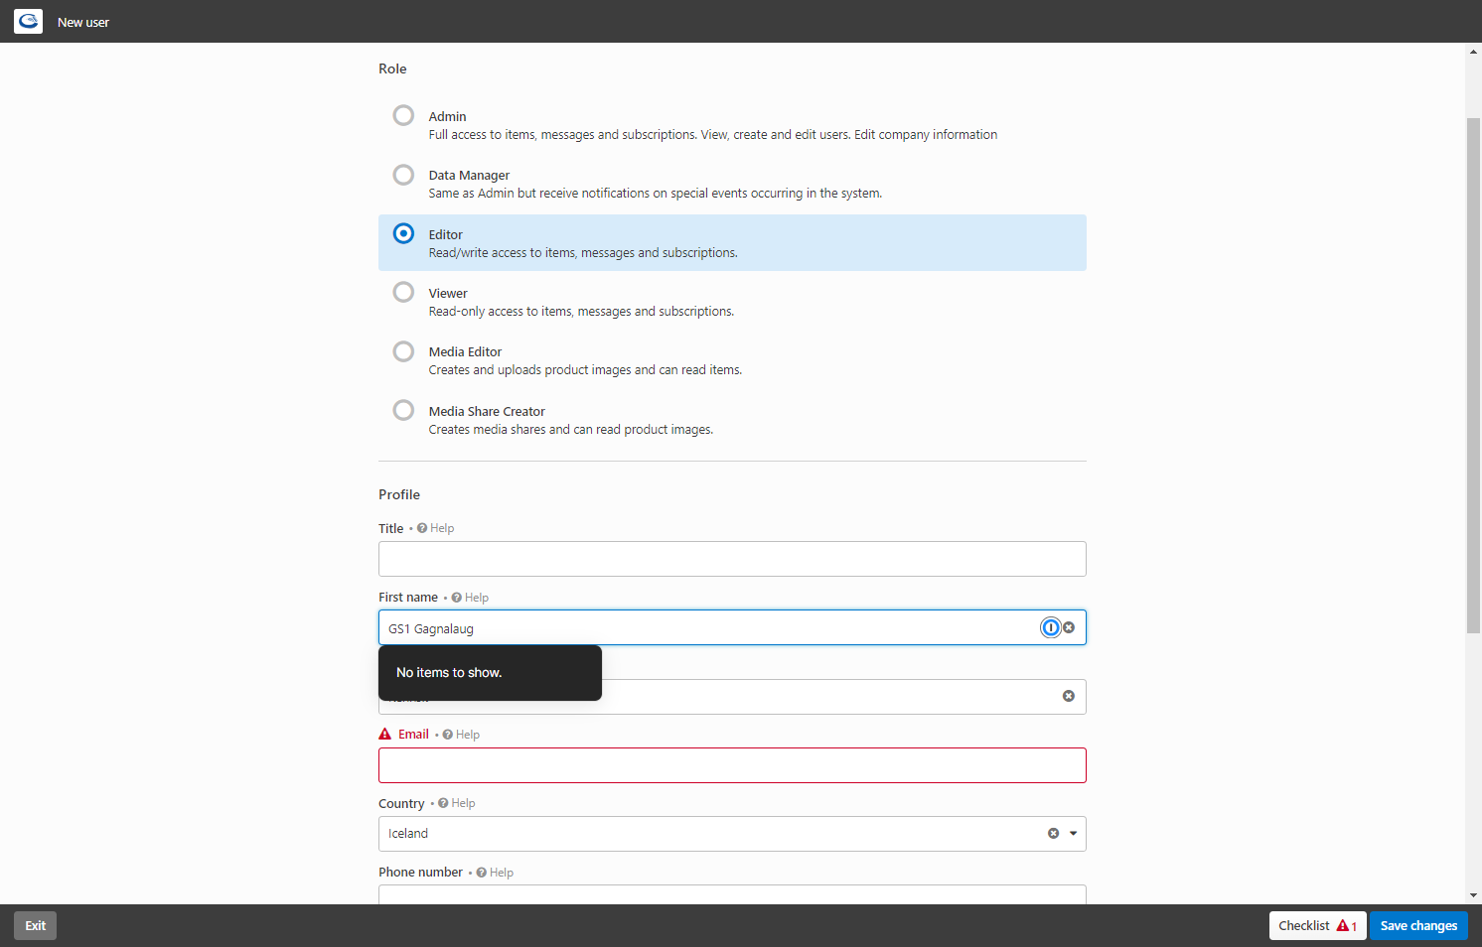Click the "New user" page title

tap(83, 22)
